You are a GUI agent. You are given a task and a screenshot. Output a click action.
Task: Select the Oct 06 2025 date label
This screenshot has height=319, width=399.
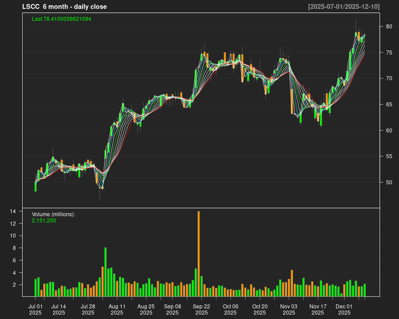pyautogui.click(x=231, y=309)
